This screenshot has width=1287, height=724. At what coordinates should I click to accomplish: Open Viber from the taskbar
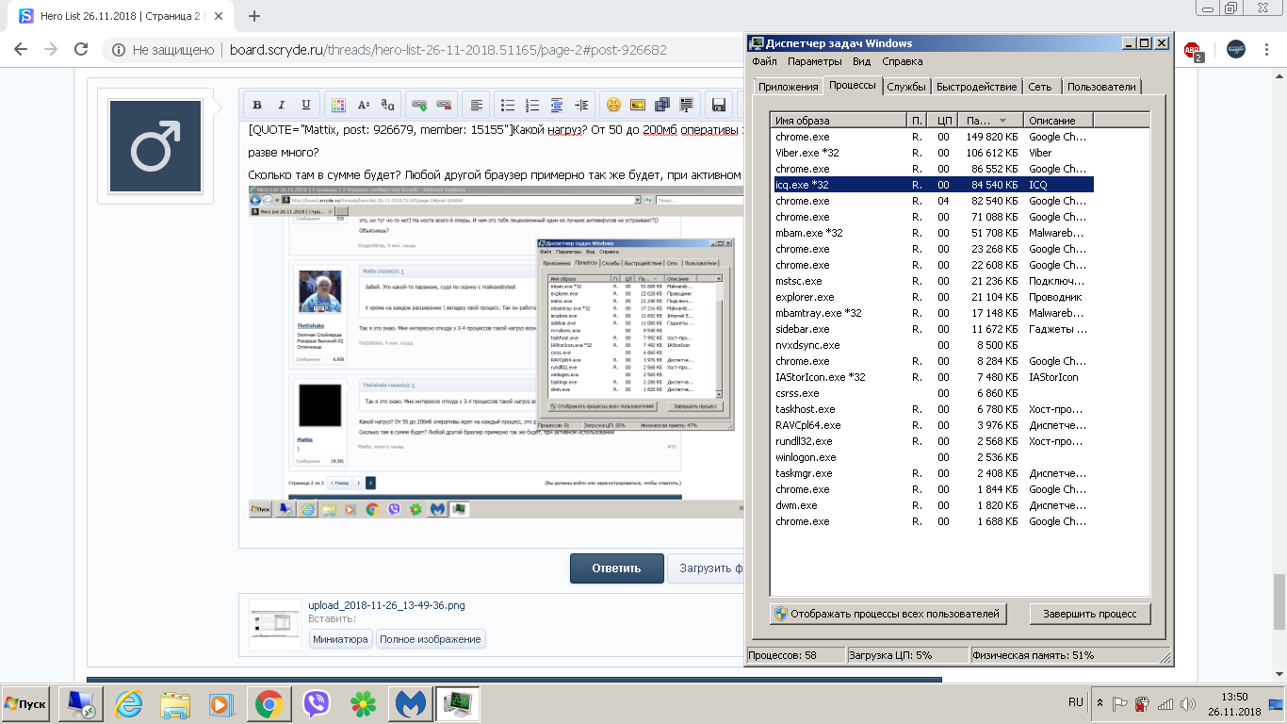(x=317, y=704)
